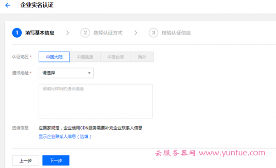Viewport: 276px width, 168px height.
Task: Click the 上一步 button
Action: 25,161
